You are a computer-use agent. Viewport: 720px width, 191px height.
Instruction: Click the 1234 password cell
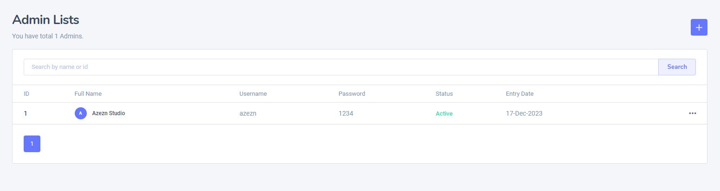(x=346, y=113)
